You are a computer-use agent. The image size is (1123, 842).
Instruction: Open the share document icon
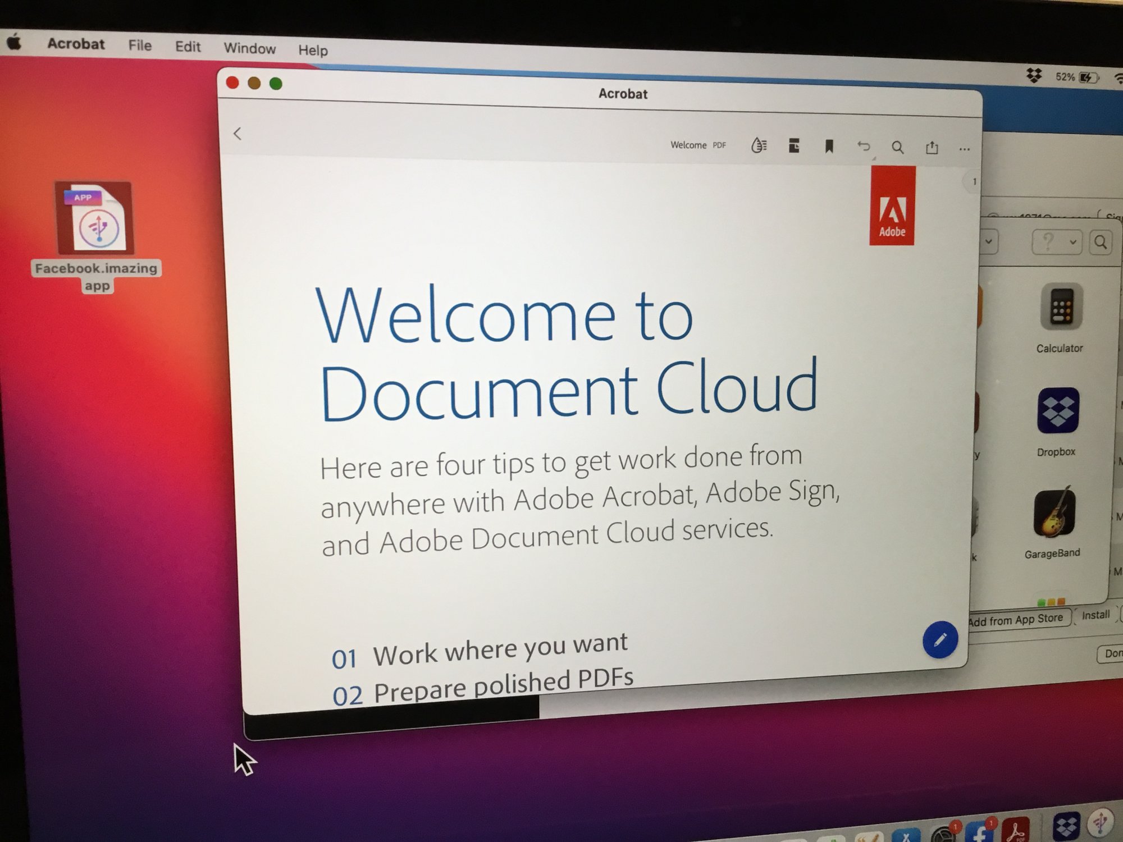tap(932, 148)
